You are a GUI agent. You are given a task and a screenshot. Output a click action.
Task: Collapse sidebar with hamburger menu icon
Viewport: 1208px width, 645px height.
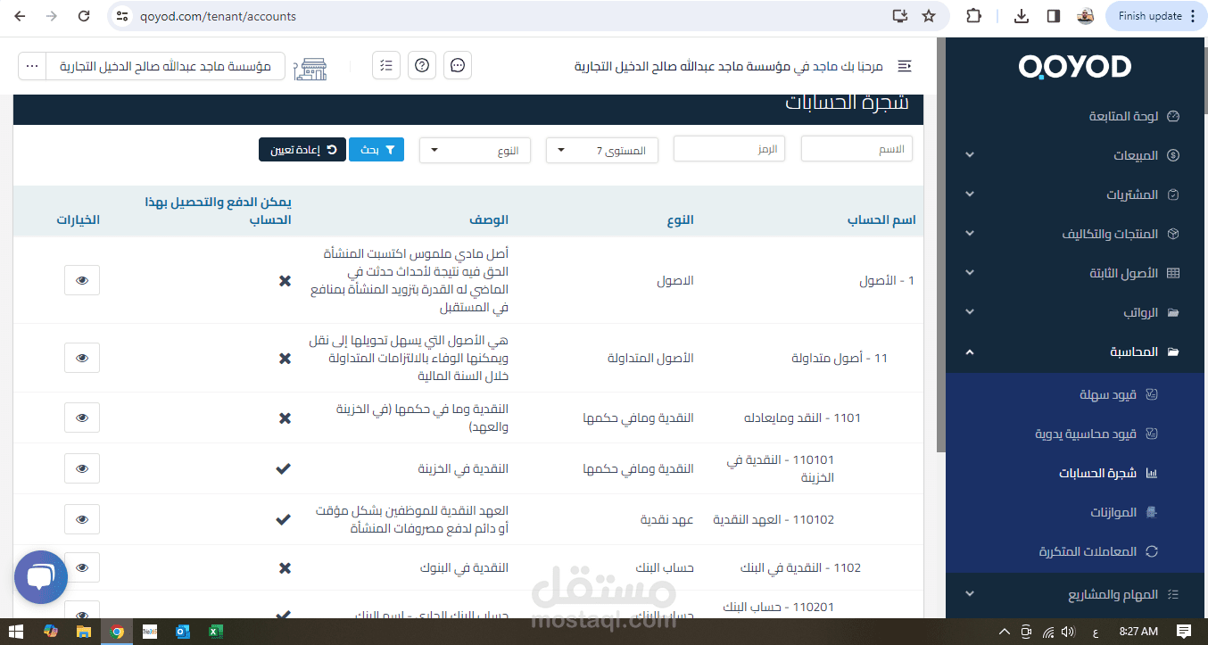[905, 66]
